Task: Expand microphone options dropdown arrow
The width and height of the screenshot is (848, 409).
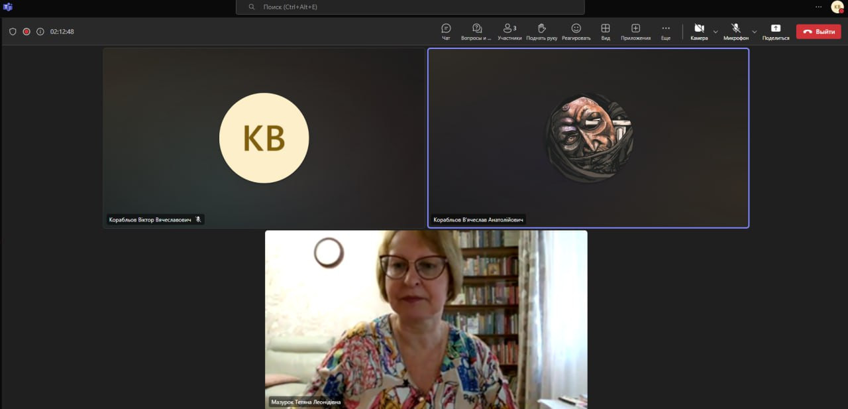Action: tap(755, 31)
